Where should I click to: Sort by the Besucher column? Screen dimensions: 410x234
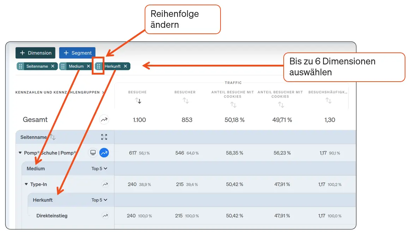tap(185, 100)
